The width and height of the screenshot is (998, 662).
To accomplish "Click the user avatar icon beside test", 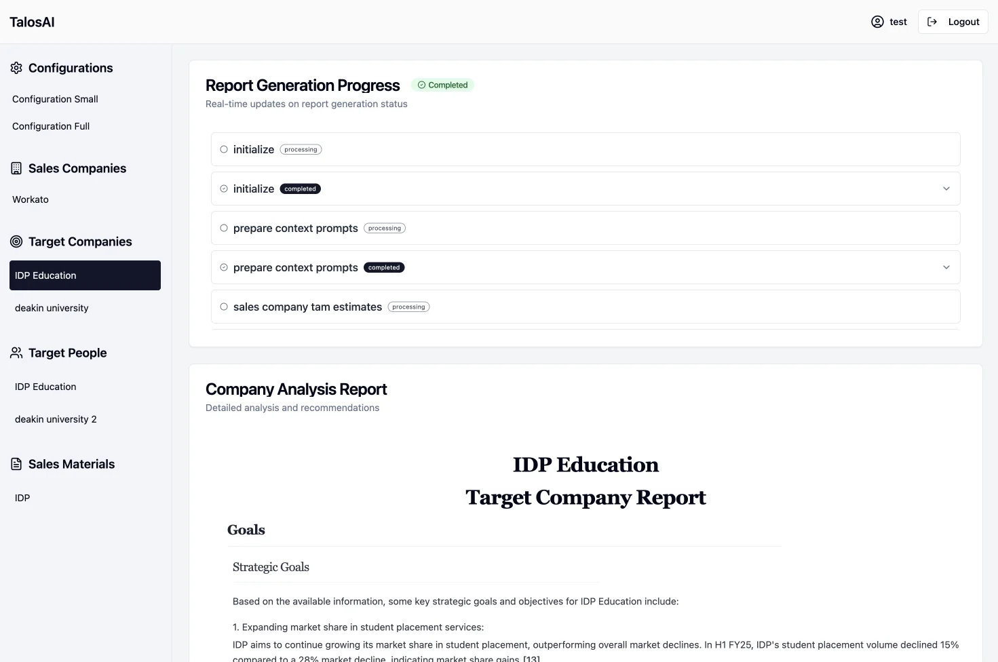I will 877,22.
